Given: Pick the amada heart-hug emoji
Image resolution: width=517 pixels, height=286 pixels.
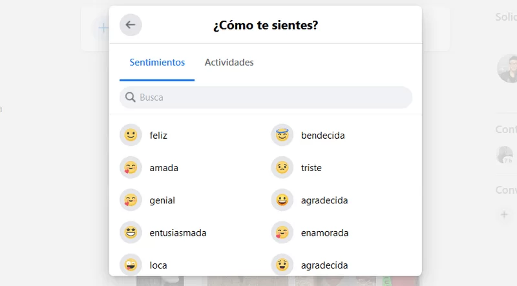Looking at the screenshot, I should point(131,167).
